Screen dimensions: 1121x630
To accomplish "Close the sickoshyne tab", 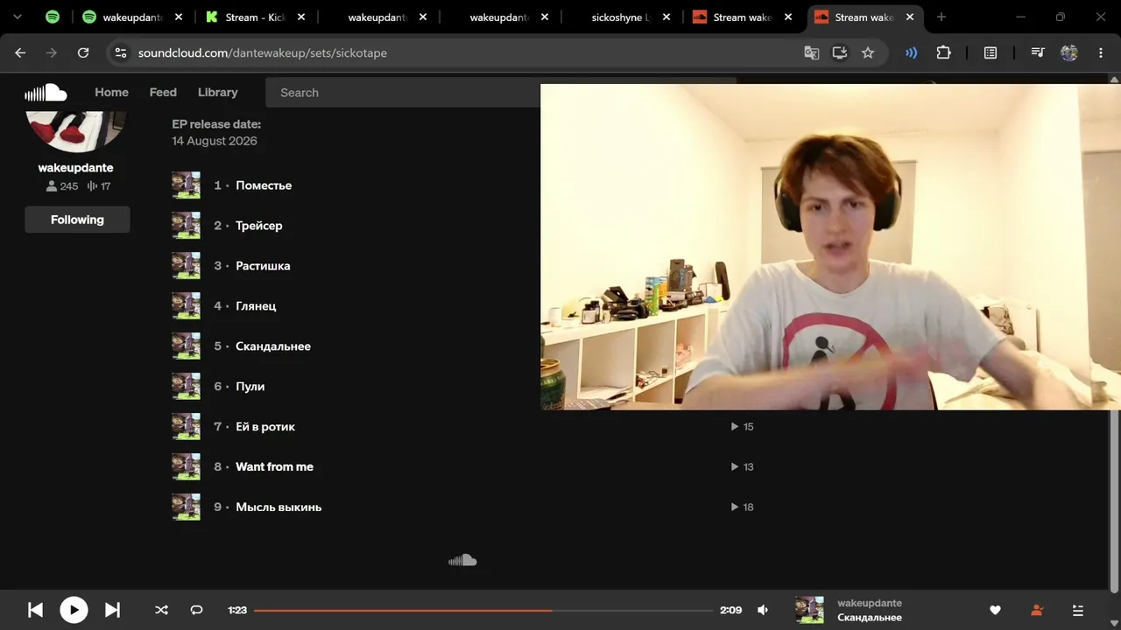I will (666, 17).
